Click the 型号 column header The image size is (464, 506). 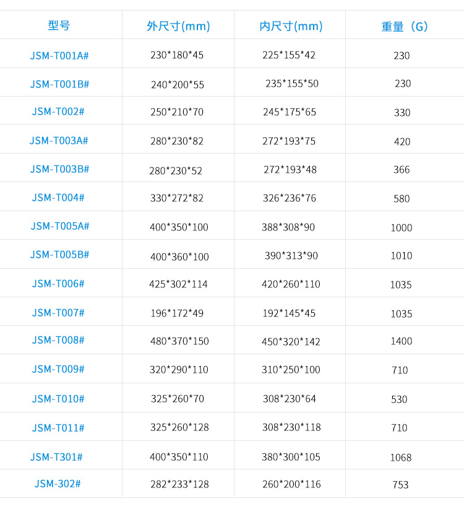(59, 26)
